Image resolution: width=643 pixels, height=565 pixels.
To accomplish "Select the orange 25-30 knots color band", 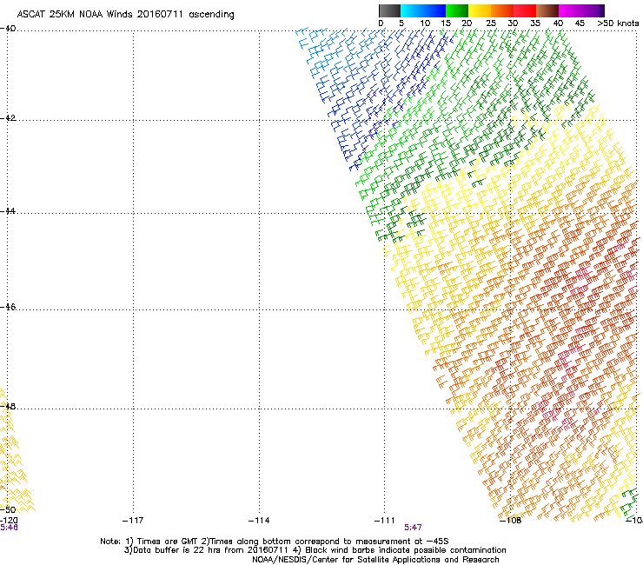I will point(502,10).
